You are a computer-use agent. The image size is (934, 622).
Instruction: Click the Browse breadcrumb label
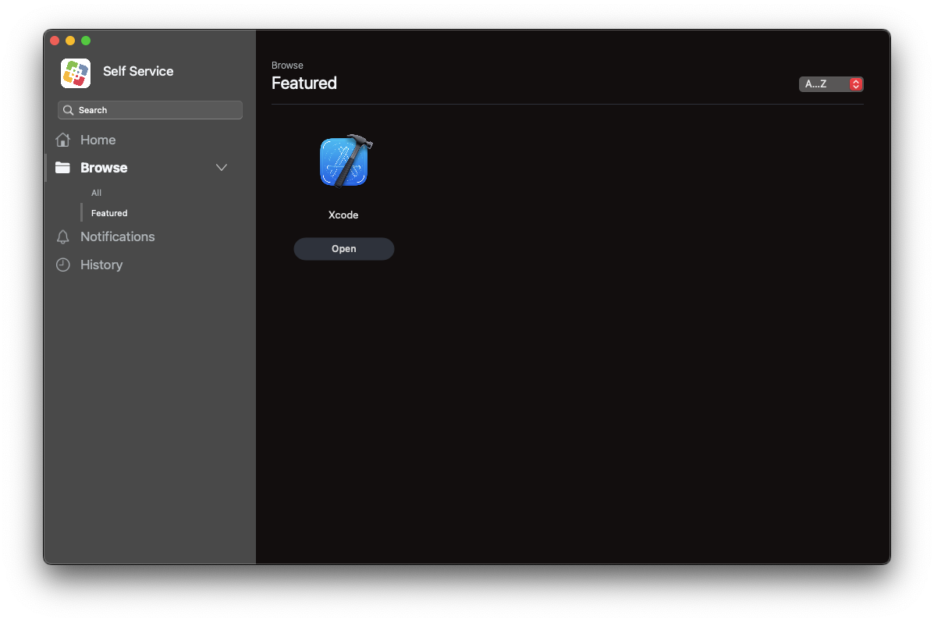tap(287, 66)
